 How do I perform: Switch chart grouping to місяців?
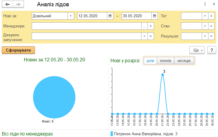tap(184, 61)
